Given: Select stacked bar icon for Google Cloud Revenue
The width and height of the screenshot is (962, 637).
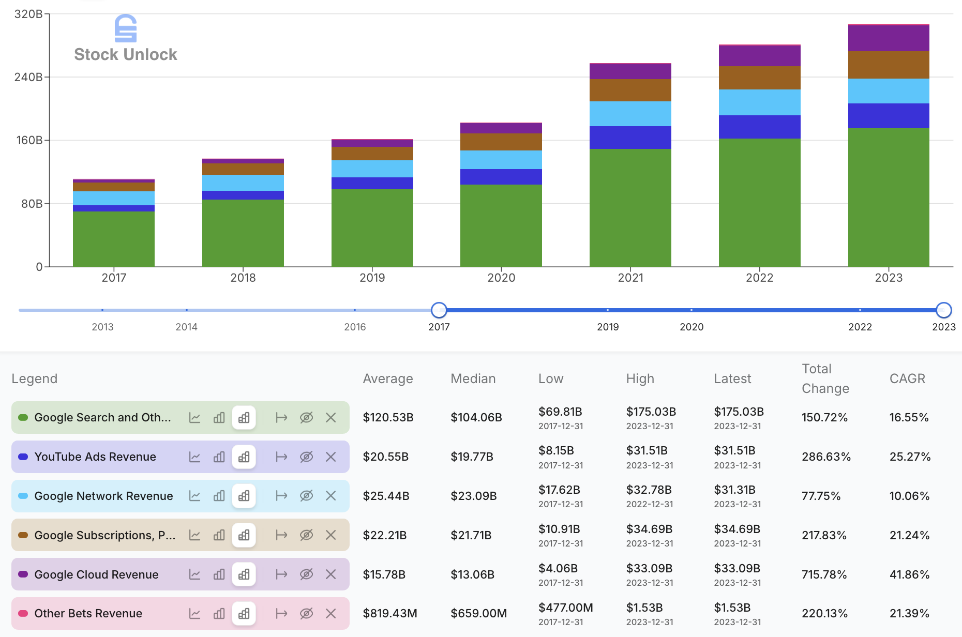Looking at the screenshot, I should [244, 574].
